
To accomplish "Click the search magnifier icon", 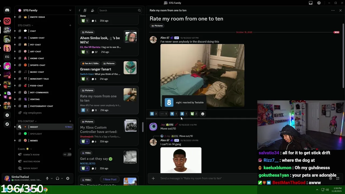I will click(139, 11).
